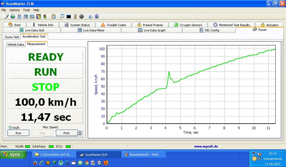The width and height of the screenshot is (286, 167).
Task: Click the ScanMaster-ELM taskbar button
Action: [99, 155]
